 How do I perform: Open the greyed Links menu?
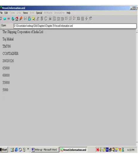pyautogui.click(x=19, y=13)
